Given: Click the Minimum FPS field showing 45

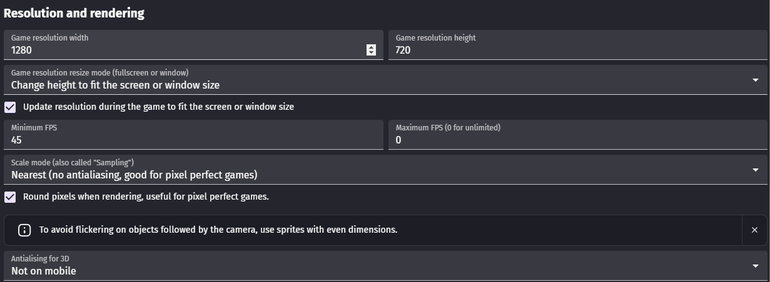Looking at the screenshot, I should tap(193, 135).
